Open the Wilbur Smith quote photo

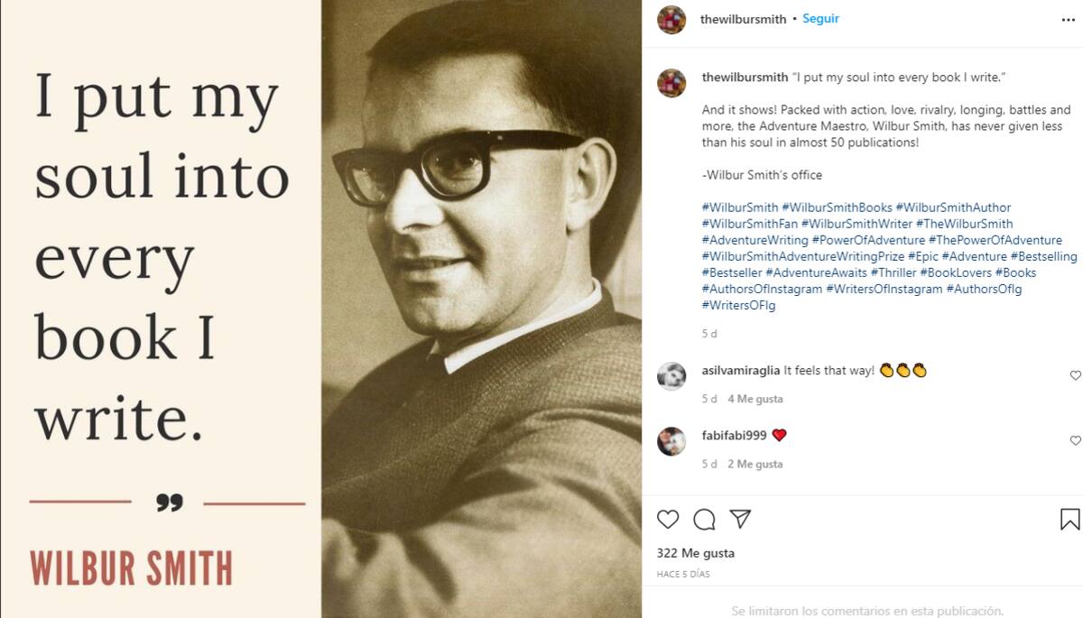pos(320,309)
